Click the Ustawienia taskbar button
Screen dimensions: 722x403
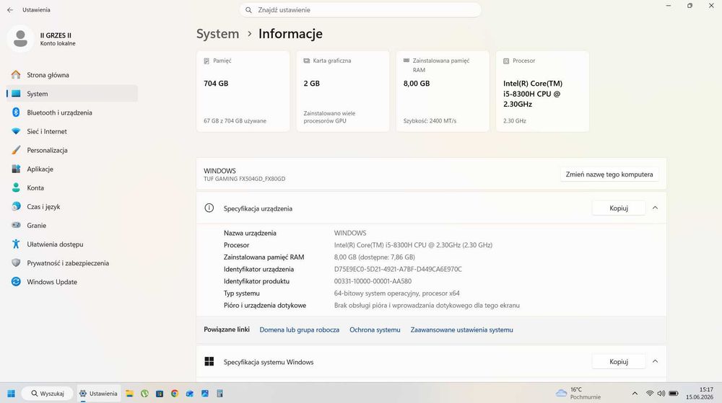coord(98,394)
